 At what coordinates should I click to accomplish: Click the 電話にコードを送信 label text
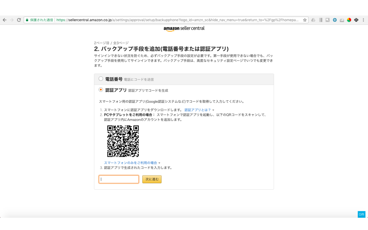pos(139,79)
